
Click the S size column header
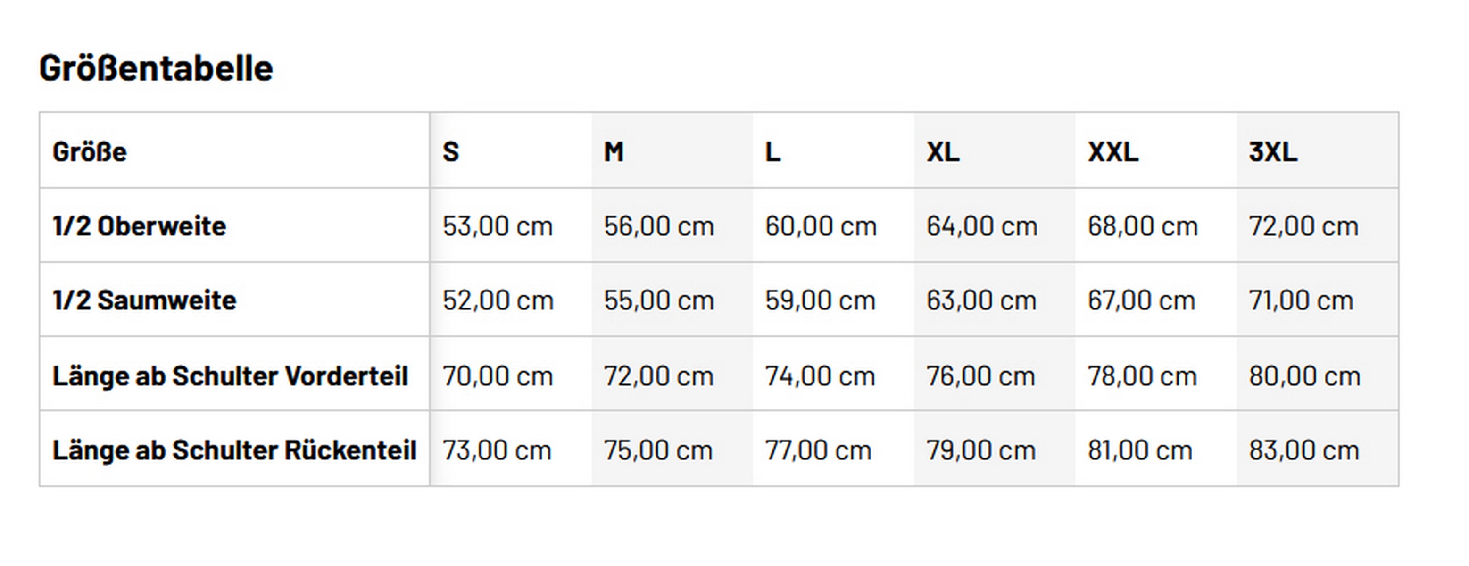click(450, 152)
